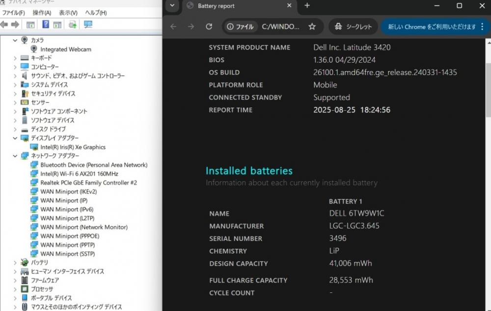Viewport: 491px width, 311px height.
Task: Expand the キーボード category
Action: [15, 58]
